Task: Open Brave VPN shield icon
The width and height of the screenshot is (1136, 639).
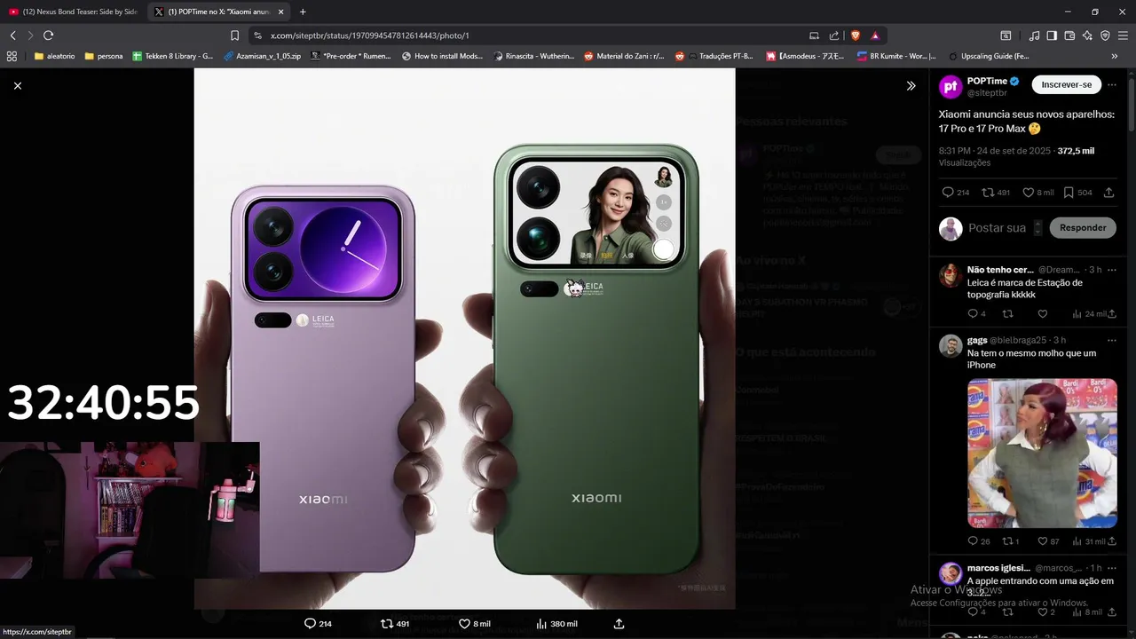Action: (x=1105, y=35)
